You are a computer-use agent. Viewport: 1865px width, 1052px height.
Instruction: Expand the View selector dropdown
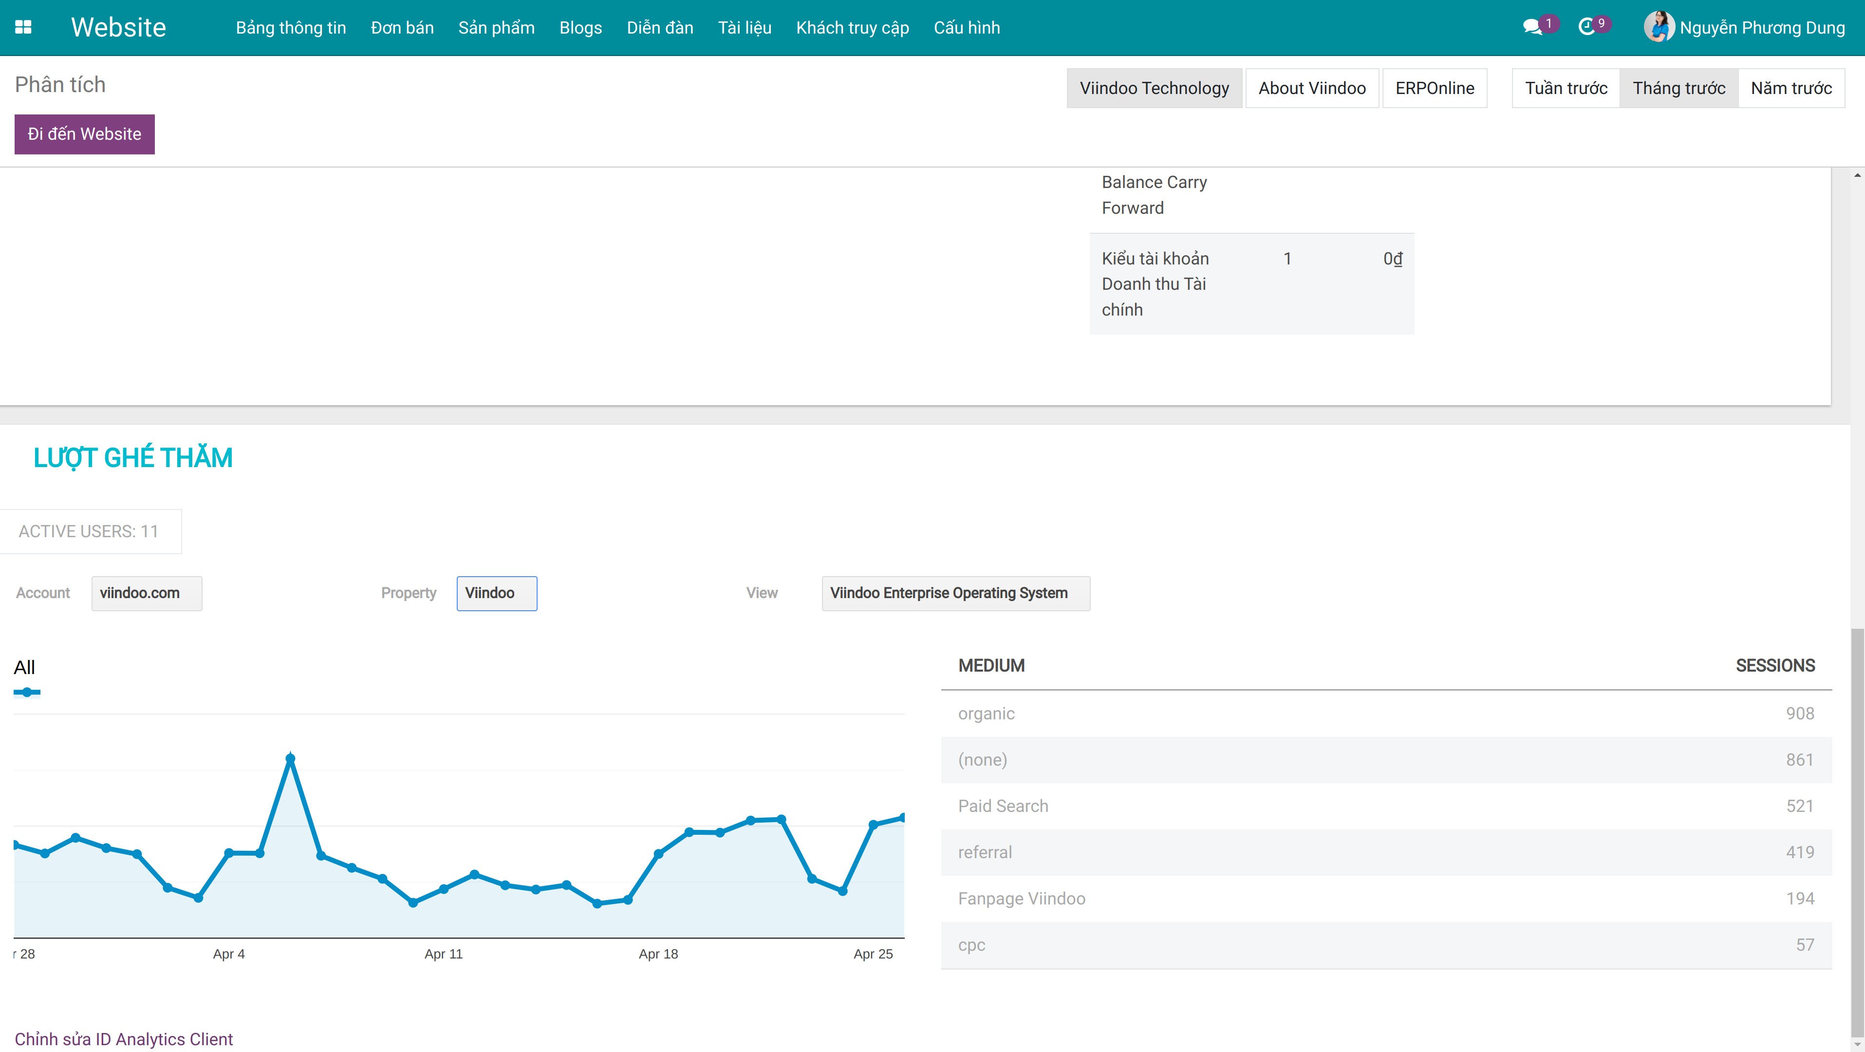[x=955, y=593]
